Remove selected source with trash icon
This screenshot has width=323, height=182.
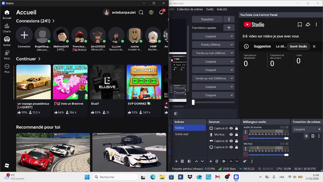click(x=217, y=161)
